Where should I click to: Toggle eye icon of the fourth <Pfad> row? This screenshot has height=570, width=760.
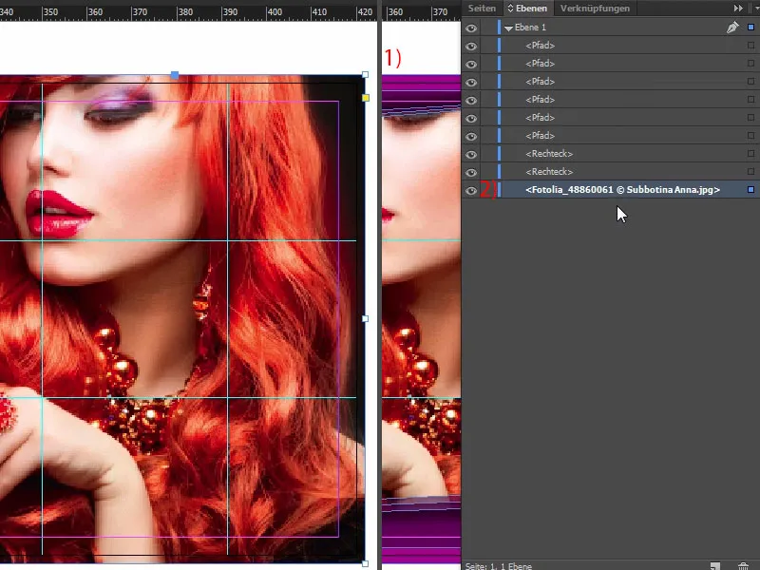[470, 101]
